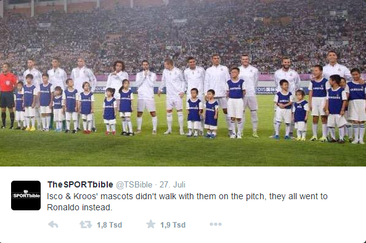
Task: Click the 1,8 Tsd retweet count
Action: (110, 224)
